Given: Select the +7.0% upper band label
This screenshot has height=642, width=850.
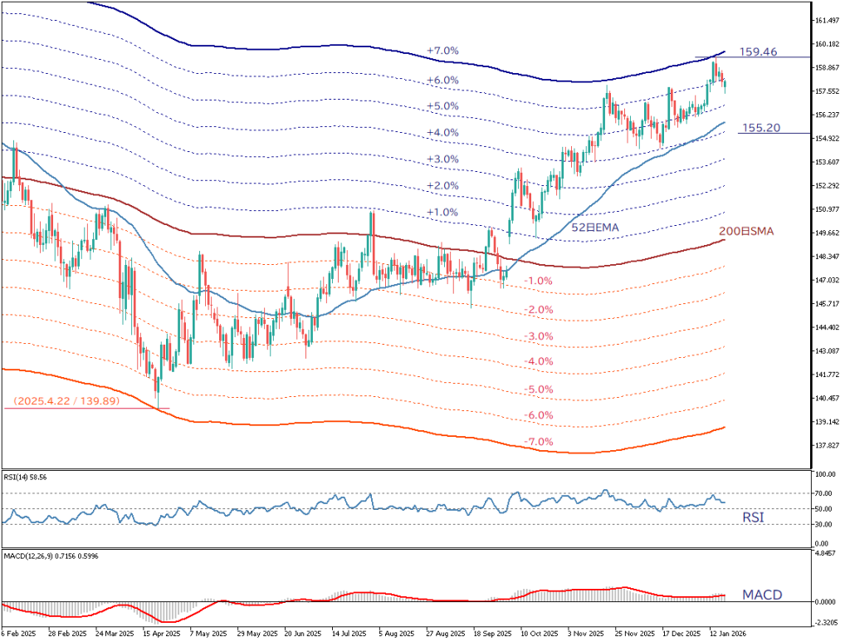Looking at the screenshot, I should [x=442, y=51].
